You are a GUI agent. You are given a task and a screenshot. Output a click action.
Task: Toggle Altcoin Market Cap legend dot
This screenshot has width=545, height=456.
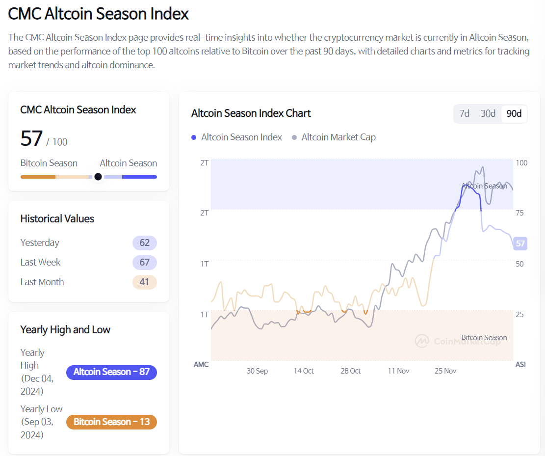(294, 137)
